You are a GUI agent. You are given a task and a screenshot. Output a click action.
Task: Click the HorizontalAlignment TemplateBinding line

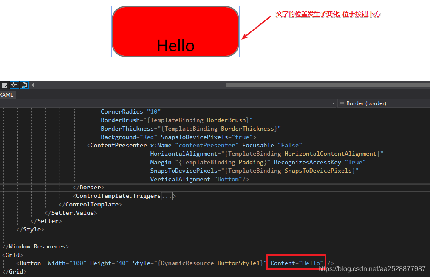click(266, 154)
